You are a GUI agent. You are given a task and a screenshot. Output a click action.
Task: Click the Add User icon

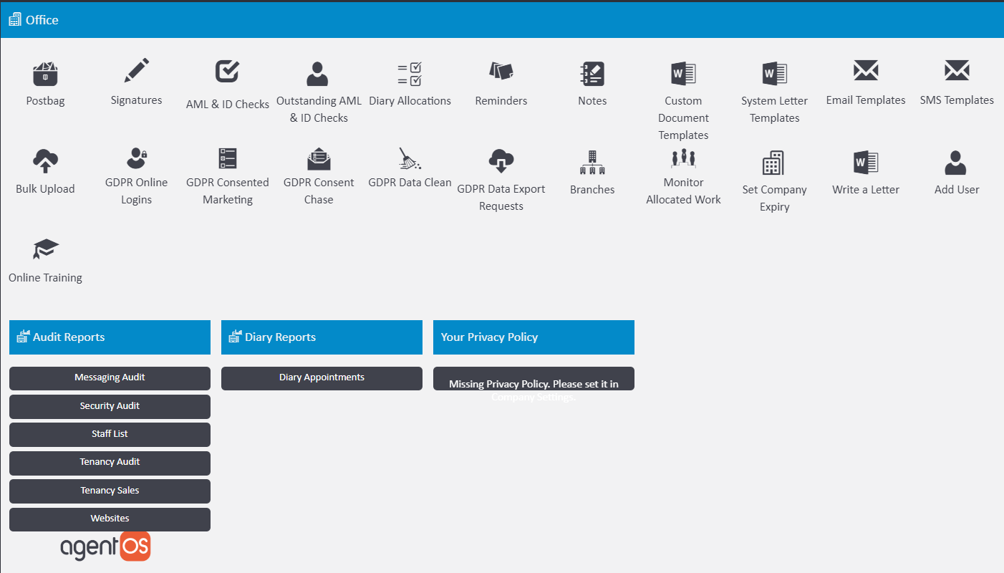(957, 163)
